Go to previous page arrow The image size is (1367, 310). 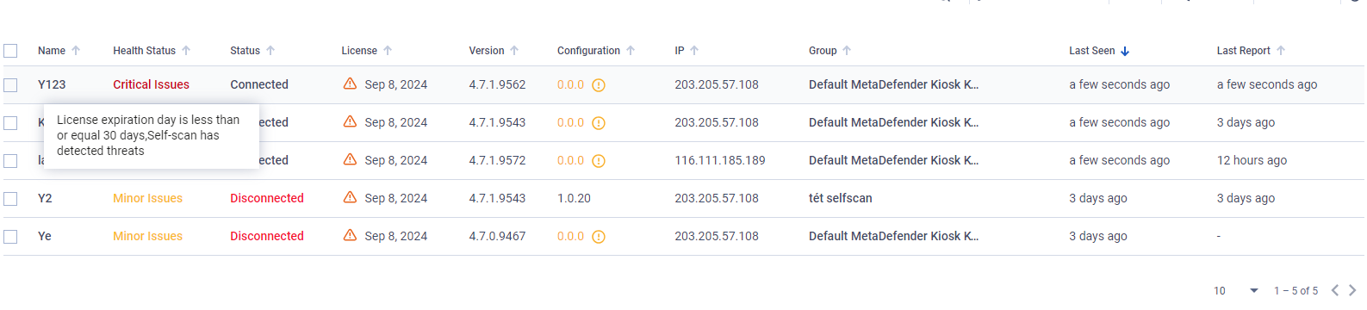click(1335, 290)
